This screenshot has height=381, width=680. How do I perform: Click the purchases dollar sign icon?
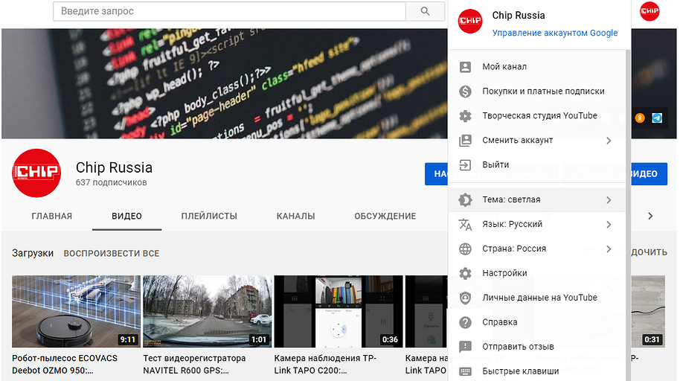click(x=466, y=92)
